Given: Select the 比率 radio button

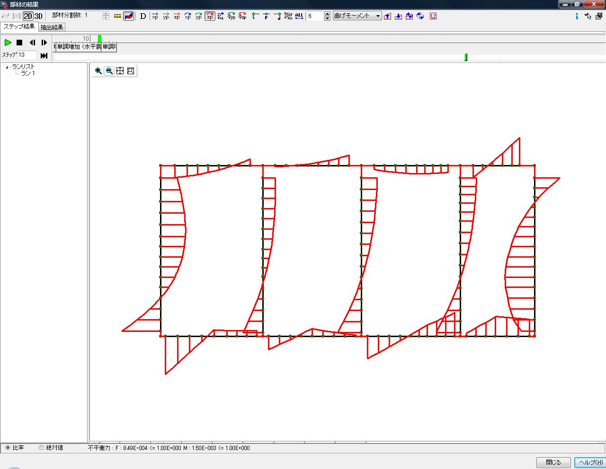Looking at the screenshot, I should (x=8, y=448).
